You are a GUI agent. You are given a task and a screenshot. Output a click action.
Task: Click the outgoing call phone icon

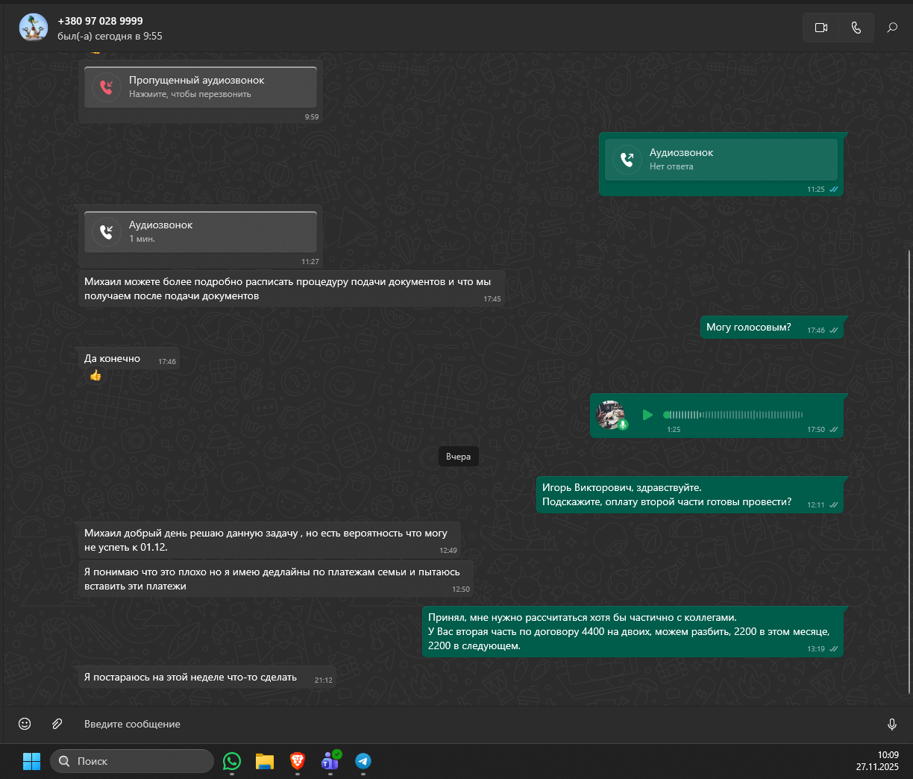pos(627,160)
